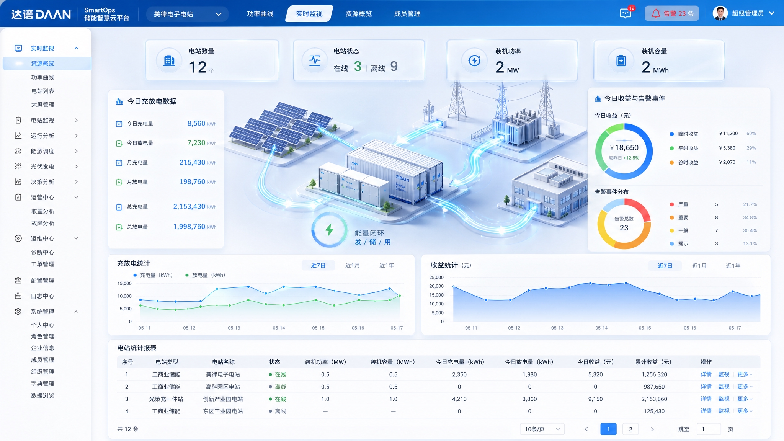Viewport: 784px width, 441px height.
Task: Click 监视 for 创新产业园电站 row
Action: click(724, 399)
